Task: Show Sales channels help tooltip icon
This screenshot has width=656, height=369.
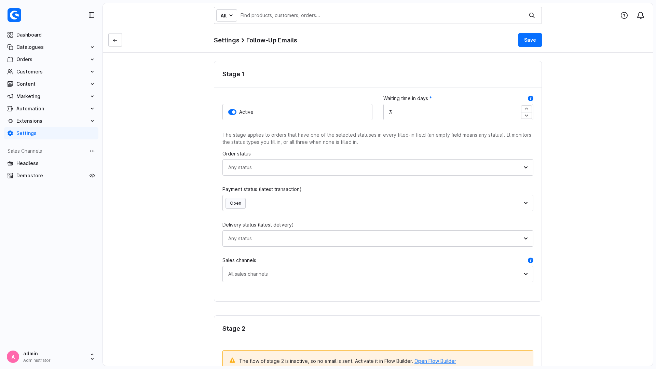Action: (x=531, y=260)
